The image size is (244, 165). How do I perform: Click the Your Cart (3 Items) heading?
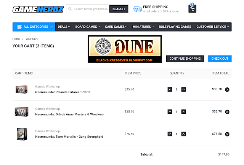pos(33,46)
